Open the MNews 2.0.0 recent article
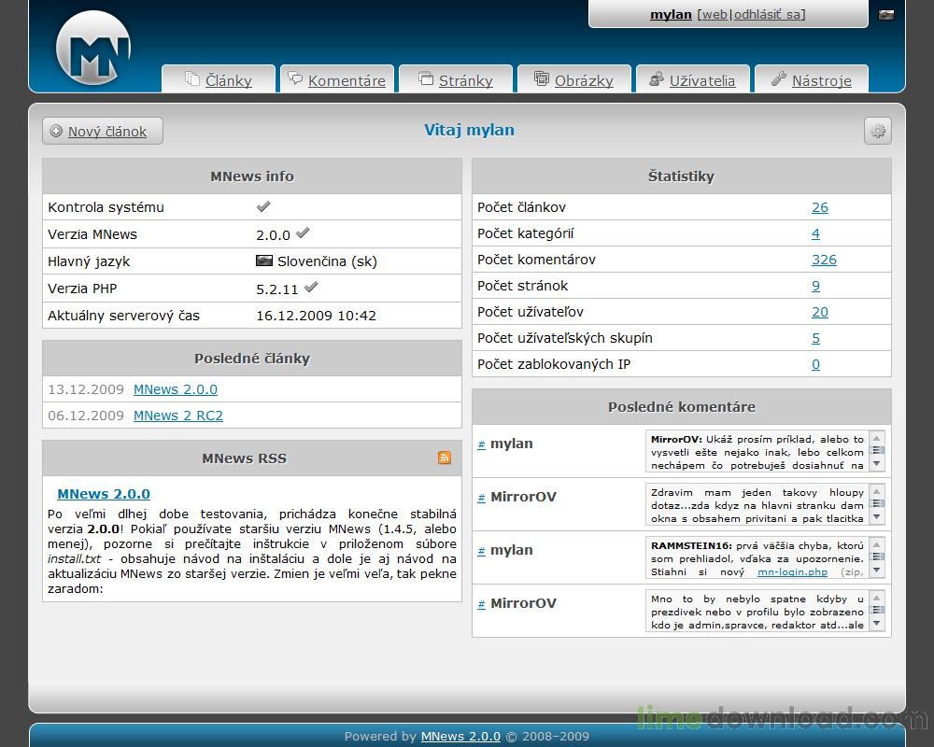The image size is (934, 747). (176, 389)
